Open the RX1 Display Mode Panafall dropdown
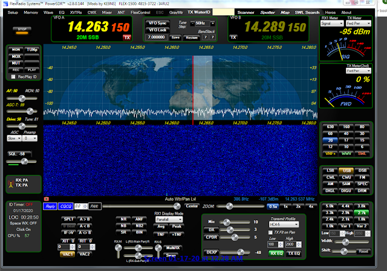Screen dimensions: 387x271 pos(169,220)
